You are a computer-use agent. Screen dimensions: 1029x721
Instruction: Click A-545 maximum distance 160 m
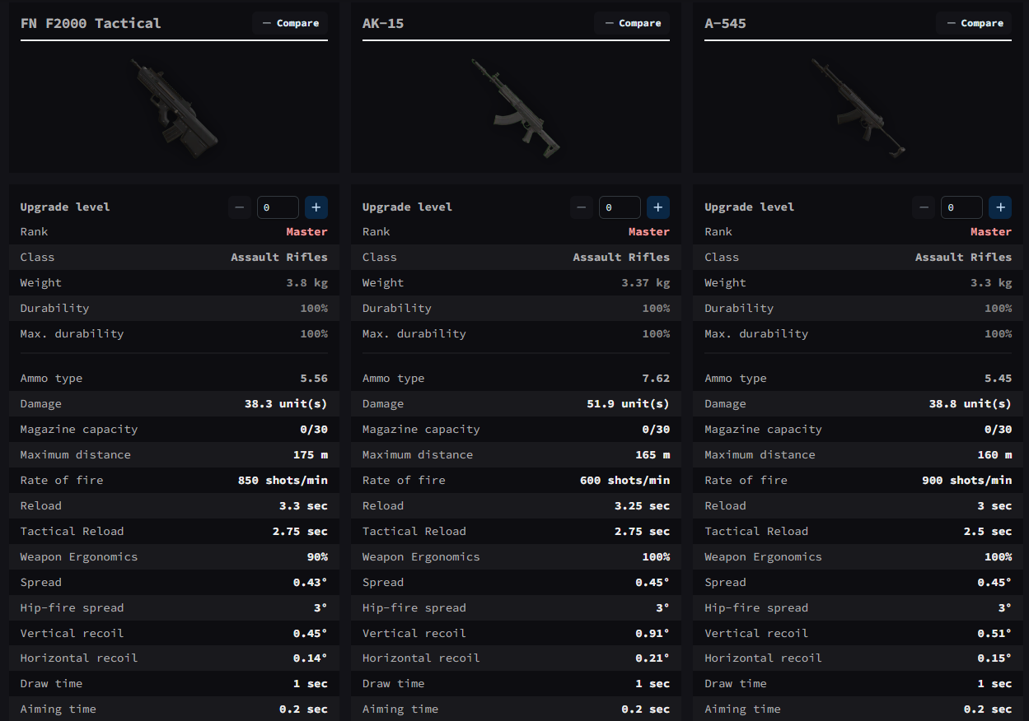click(x=994, y=455)
